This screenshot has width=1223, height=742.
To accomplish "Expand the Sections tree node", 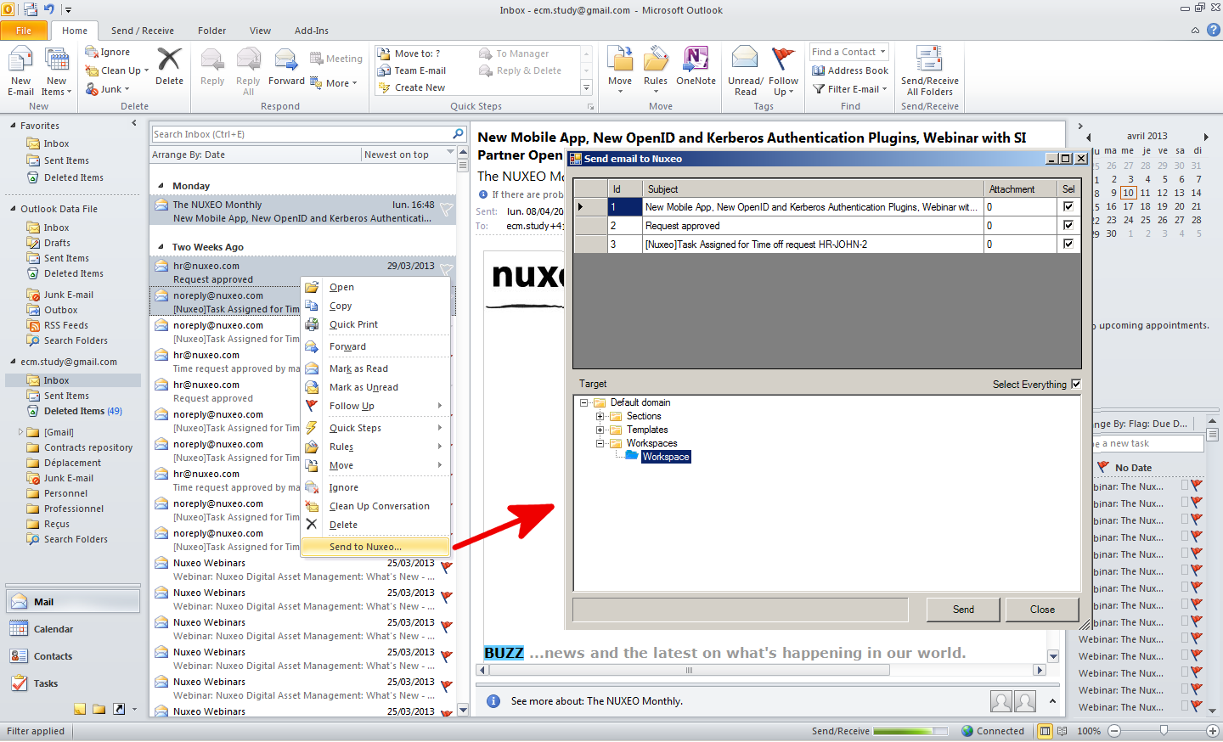I will [x=600, y=416].
